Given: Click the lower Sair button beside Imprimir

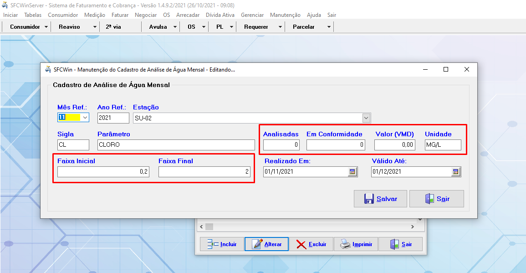Looking at the screenshot, I should pyautogui.click(x=400, y=244).
